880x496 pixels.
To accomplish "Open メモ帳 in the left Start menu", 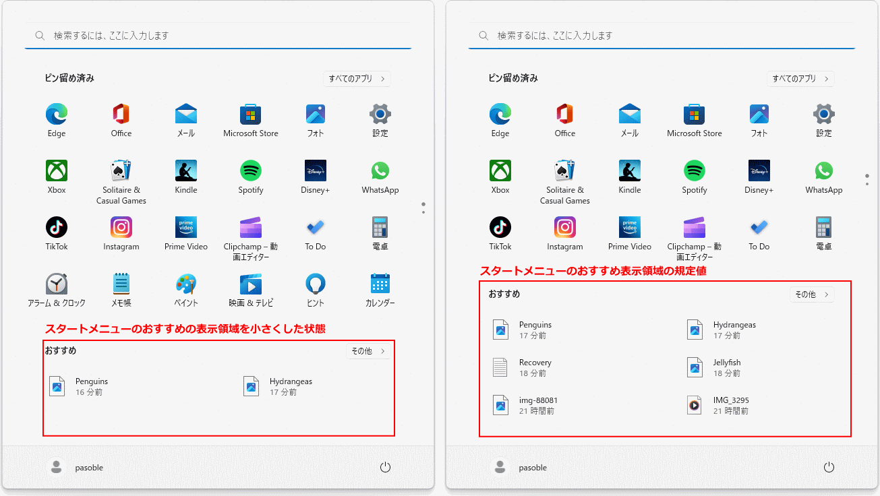I will coord(121,290).
